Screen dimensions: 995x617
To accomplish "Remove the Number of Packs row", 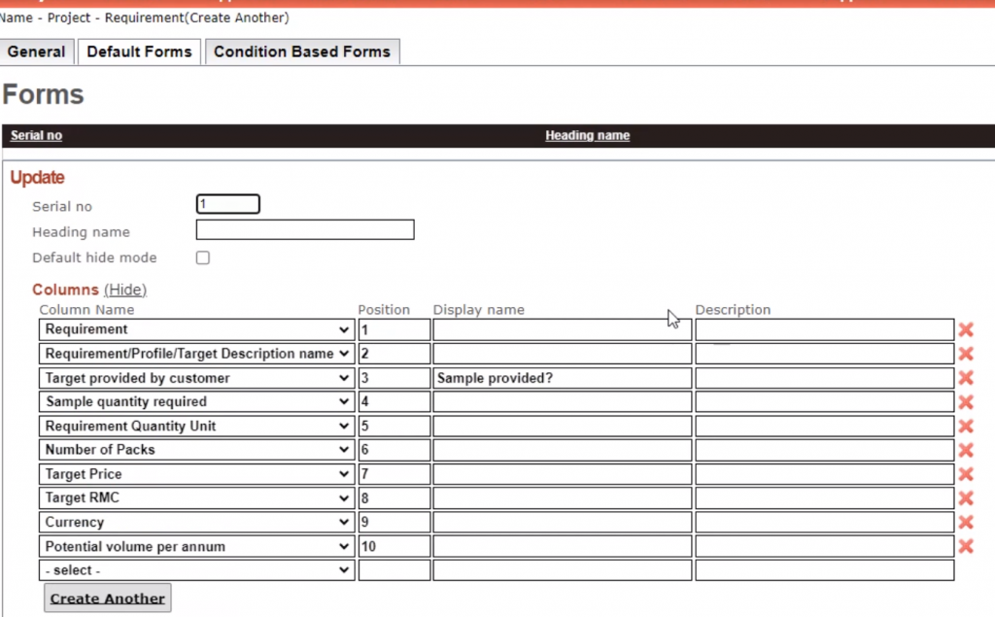I will (965, 450).
